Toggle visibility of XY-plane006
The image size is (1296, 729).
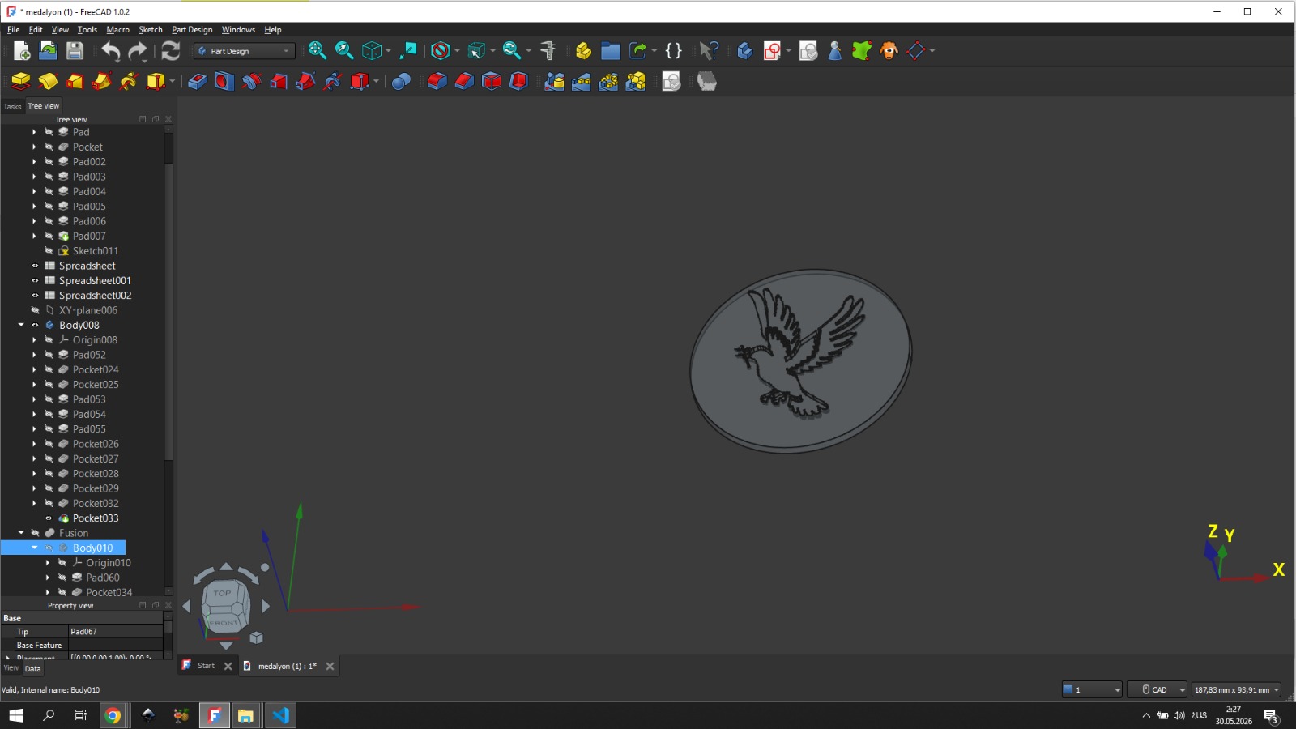pos(35,310)
